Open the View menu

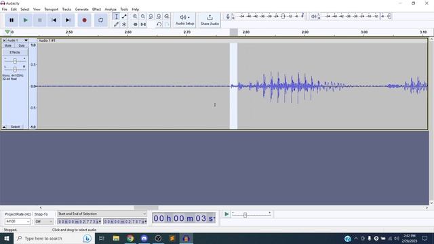tap(37, 9)
